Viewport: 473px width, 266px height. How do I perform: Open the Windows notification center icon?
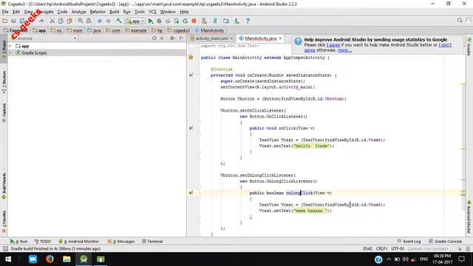(x=461, y=259)
